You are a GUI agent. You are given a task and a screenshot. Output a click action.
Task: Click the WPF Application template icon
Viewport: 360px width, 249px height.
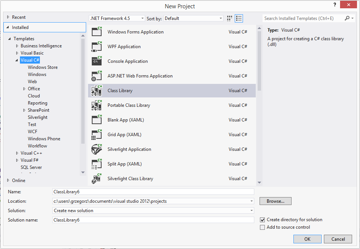[x=97, y=47]
